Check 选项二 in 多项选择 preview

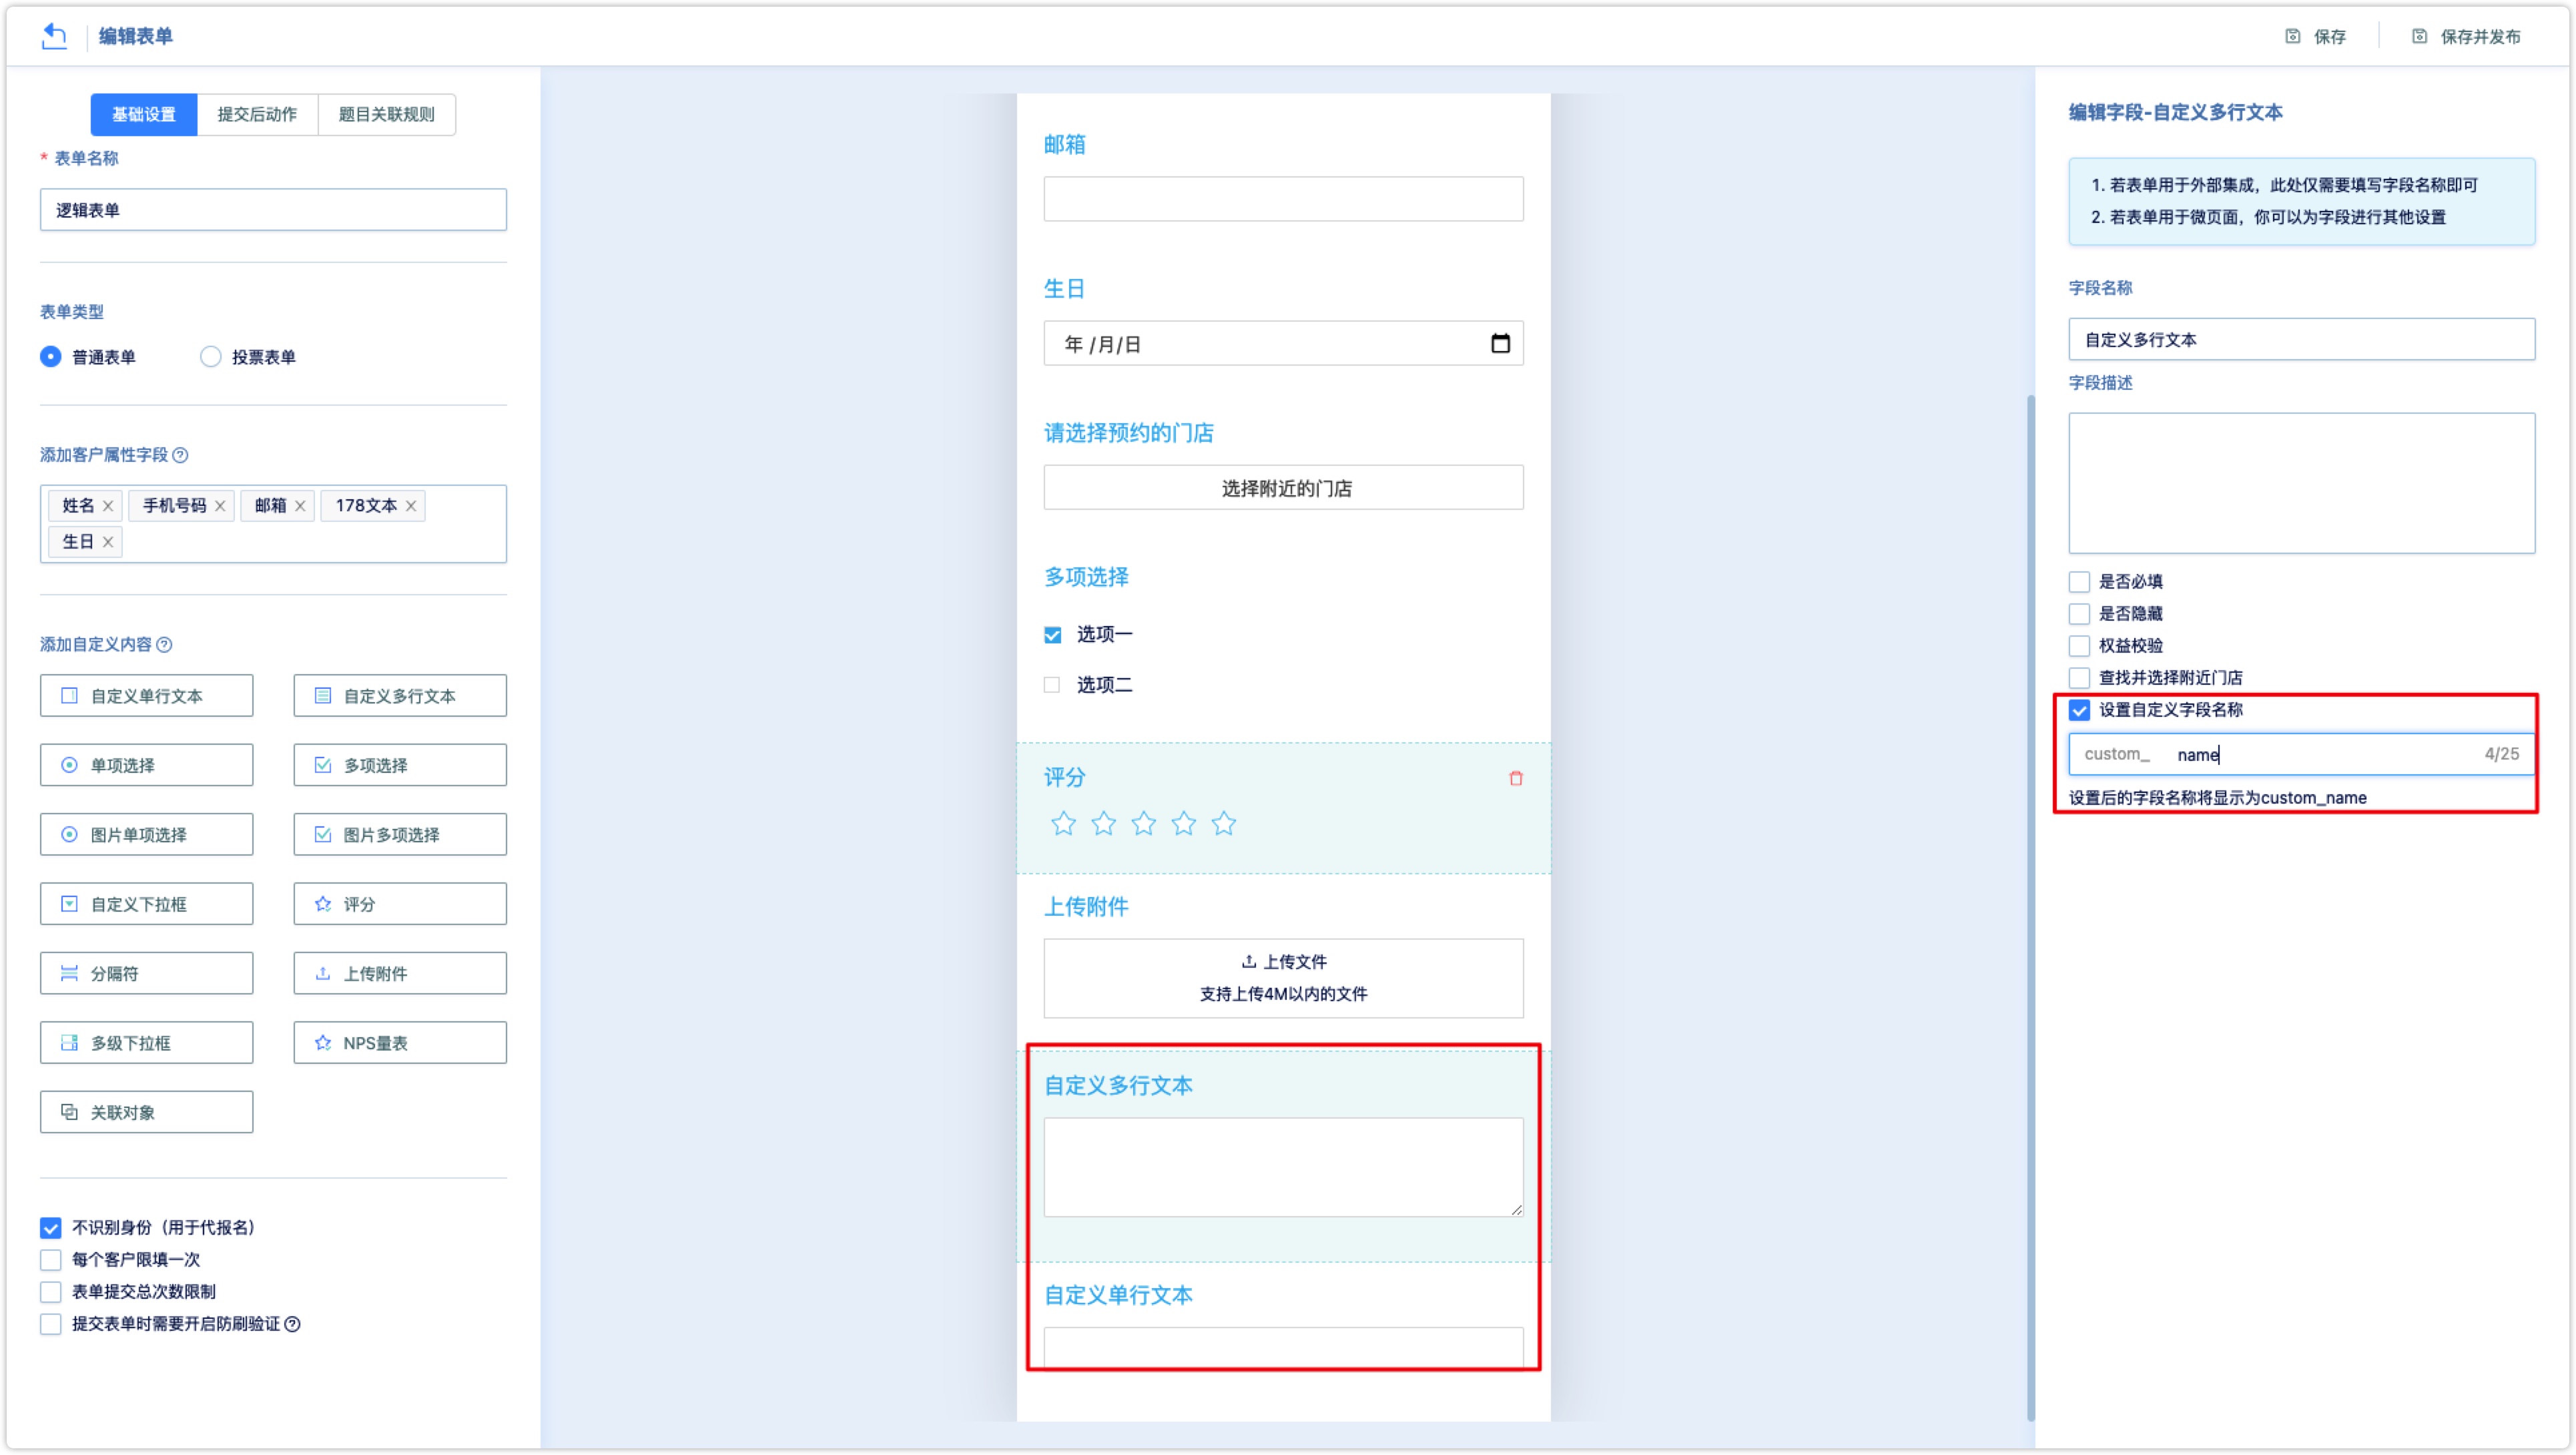click(1052, 685)
